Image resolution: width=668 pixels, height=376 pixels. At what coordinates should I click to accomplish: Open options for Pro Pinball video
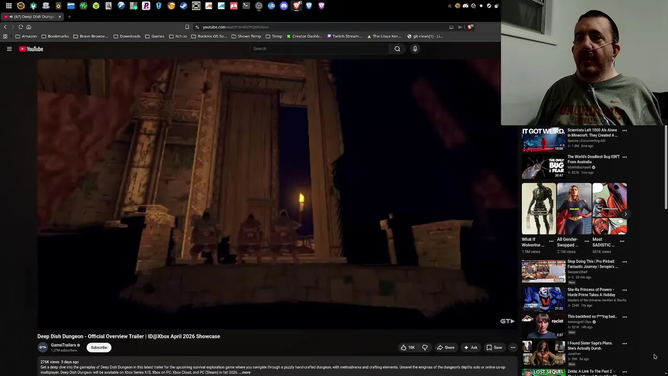(x=624, y=262)
